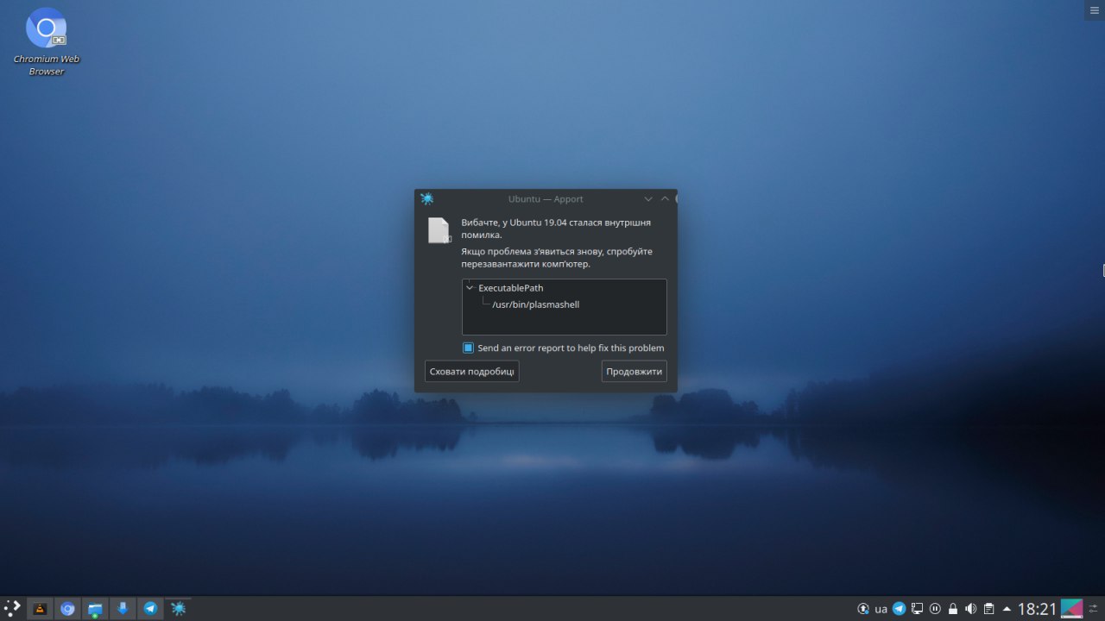Click the Apport bug icon in the title bar
Screen dimensions: 1105x621
(x=427, y=198)
